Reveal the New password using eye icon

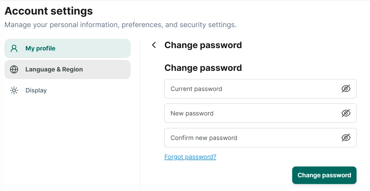coord(346,113)
